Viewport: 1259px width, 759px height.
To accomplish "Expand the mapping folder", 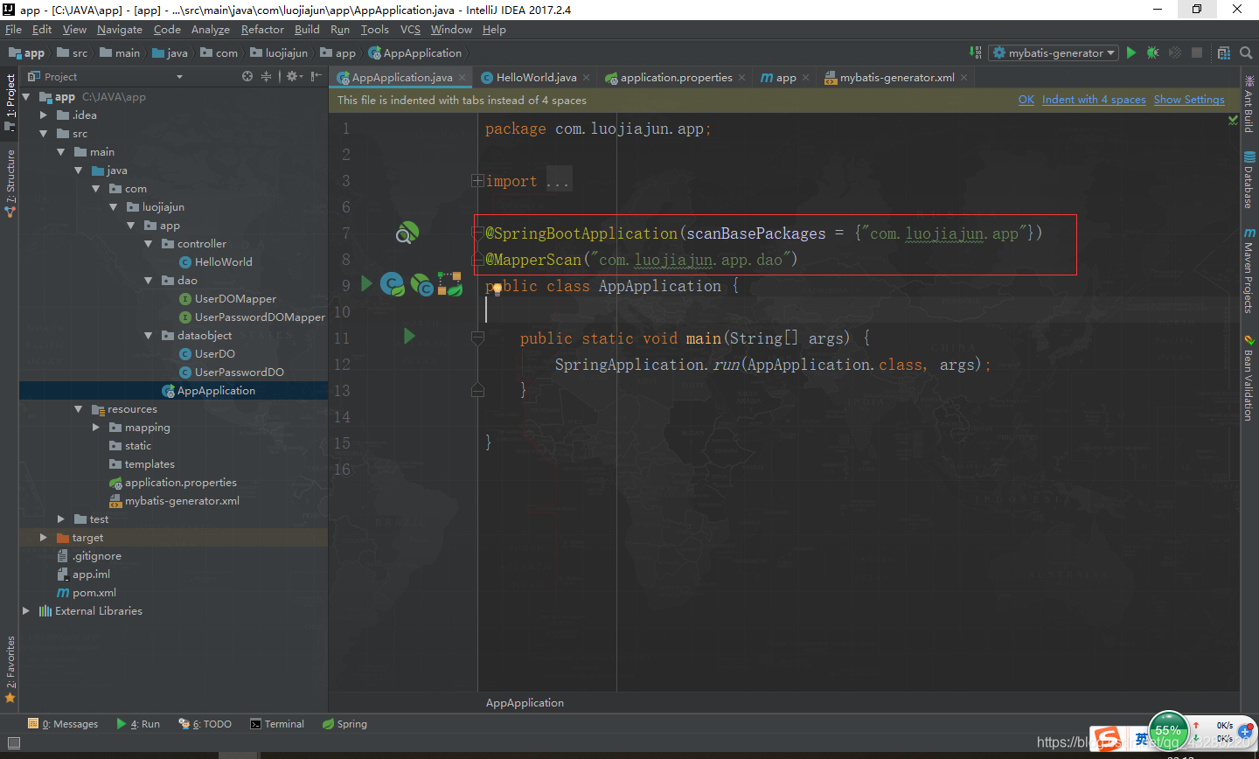I will (x=96, y=428).
